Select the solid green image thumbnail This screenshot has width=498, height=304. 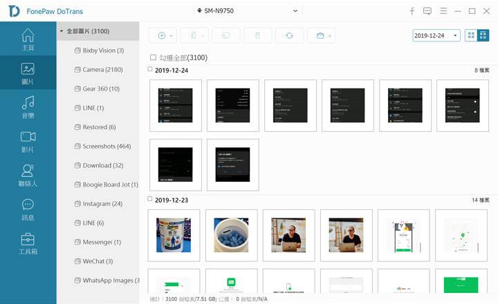pyautogui.click(x=461, y=281)
